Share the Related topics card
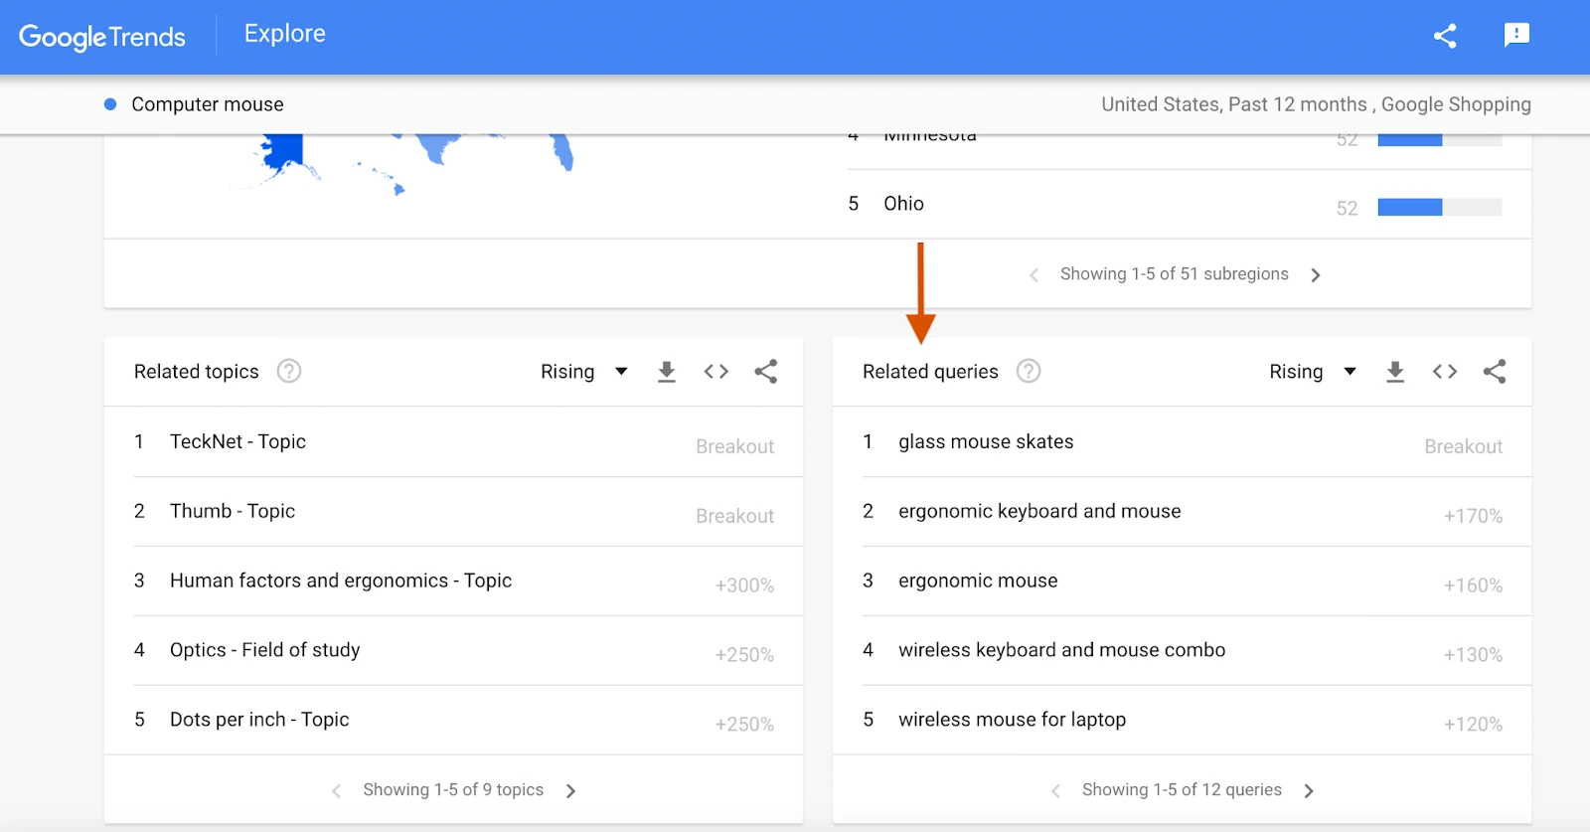Screen dimensions: 1590x832 pos(766,372)
